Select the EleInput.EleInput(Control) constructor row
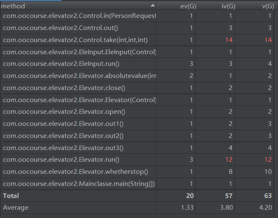The height and width of the screenshot is (218, 278). 79,52
